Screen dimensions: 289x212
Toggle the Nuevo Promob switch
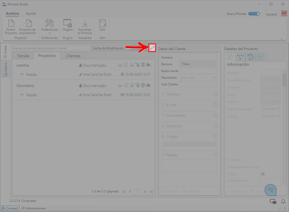point(254,14)
